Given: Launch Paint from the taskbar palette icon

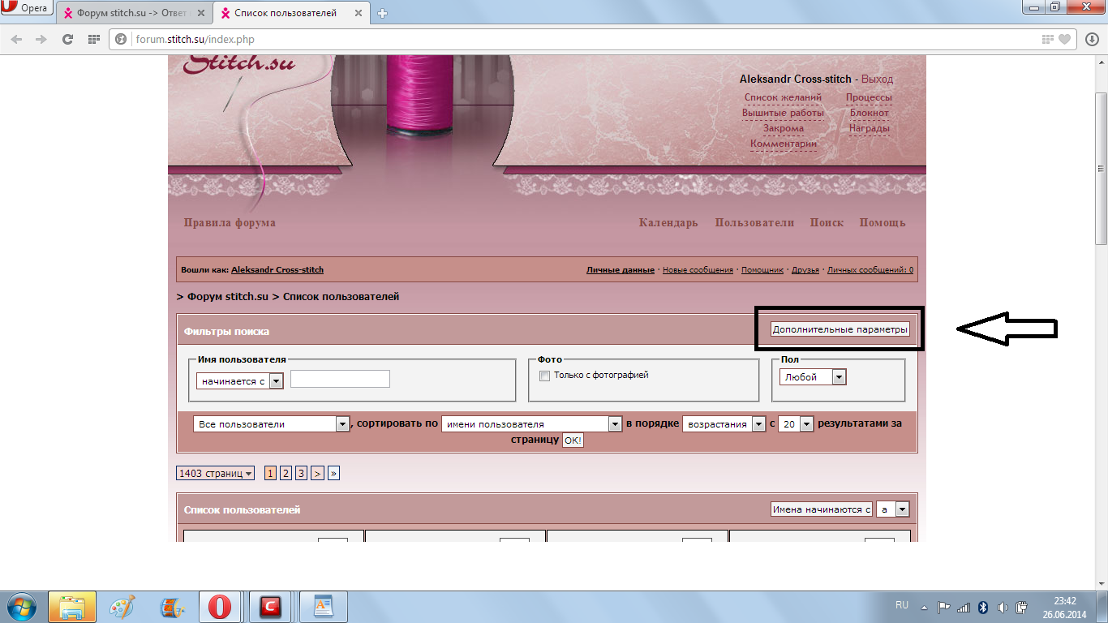Looking at the screenshot, I should tap(122, 607).
